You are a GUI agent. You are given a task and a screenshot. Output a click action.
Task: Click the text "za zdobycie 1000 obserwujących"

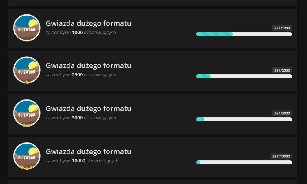click(81, 33)
